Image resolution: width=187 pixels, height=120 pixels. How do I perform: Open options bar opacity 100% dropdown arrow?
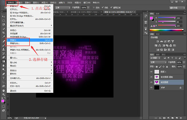point(88,7)
